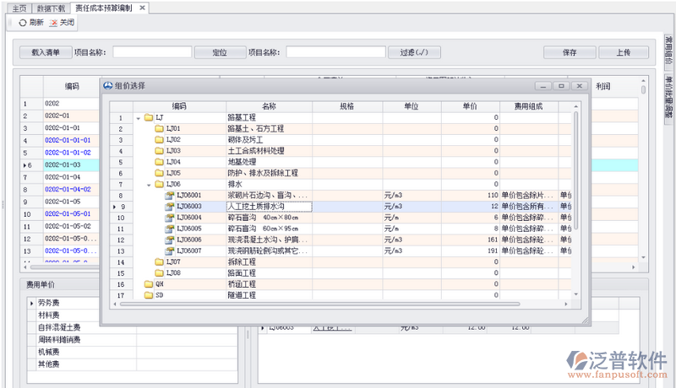The width and height of the screenshot is (676, 388).
Task: Collapse the LJ root tree node
Action: [139, 118]
